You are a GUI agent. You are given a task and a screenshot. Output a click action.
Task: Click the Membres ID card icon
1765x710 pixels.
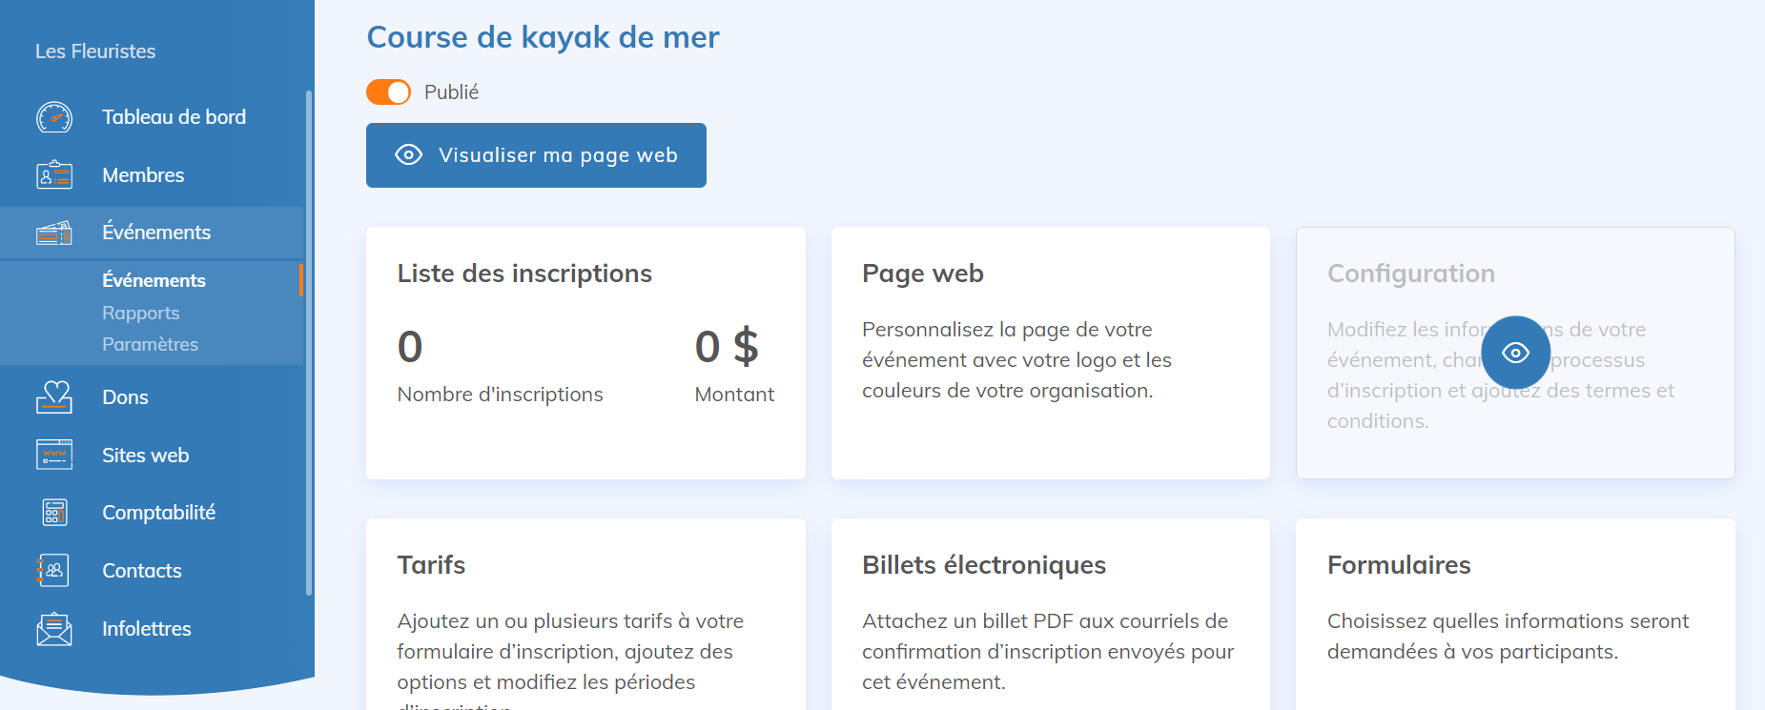click(54, 175)
